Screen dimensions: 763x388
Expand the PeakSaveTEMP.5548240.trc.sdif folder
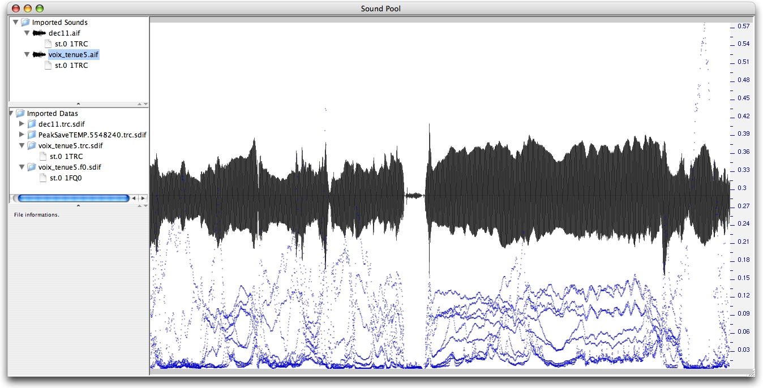coord(22,135)
